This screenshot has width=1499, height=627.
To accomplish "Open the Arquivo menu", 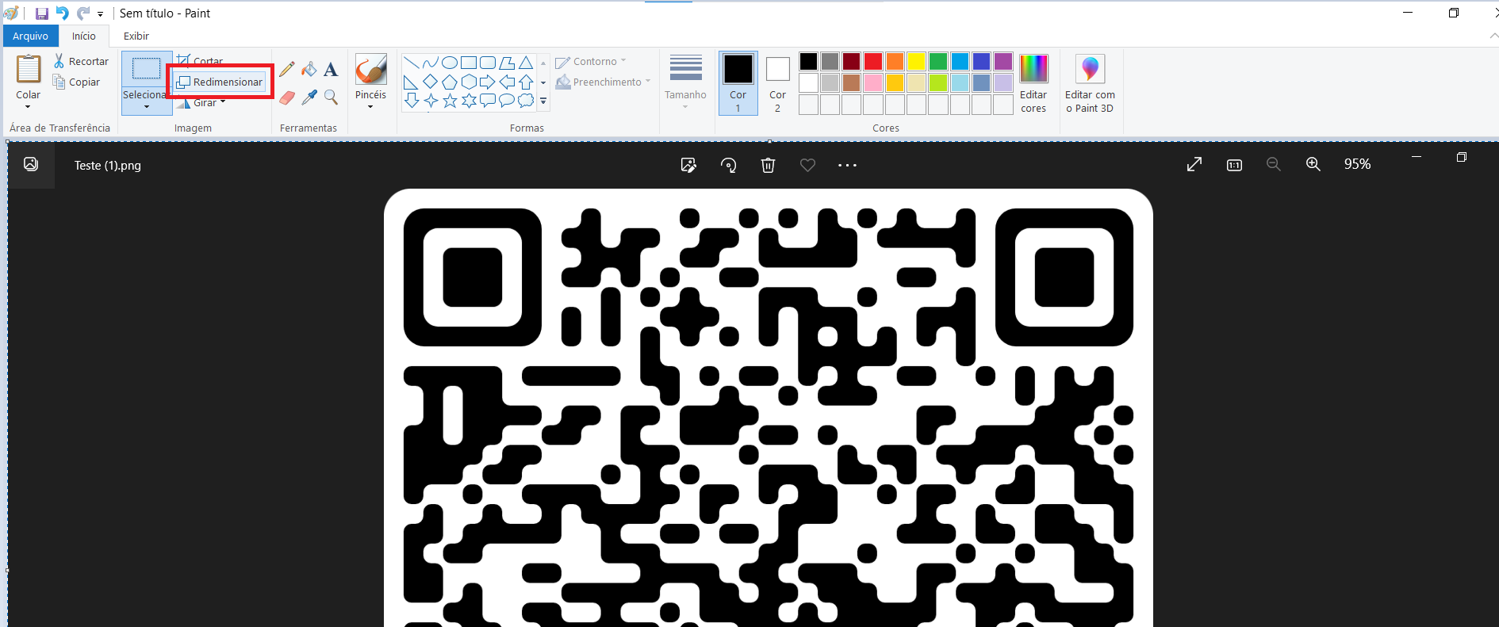I will [30, 36].
